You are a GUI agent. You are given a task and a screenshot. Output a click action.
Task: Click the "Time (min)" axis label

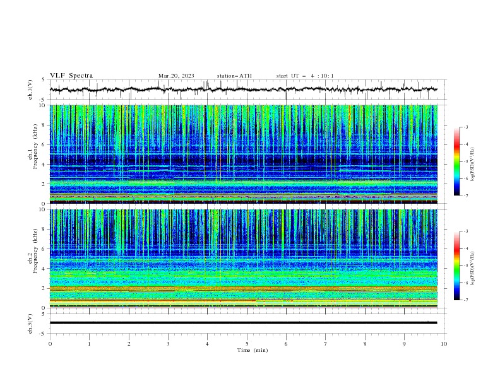[253, 350]
